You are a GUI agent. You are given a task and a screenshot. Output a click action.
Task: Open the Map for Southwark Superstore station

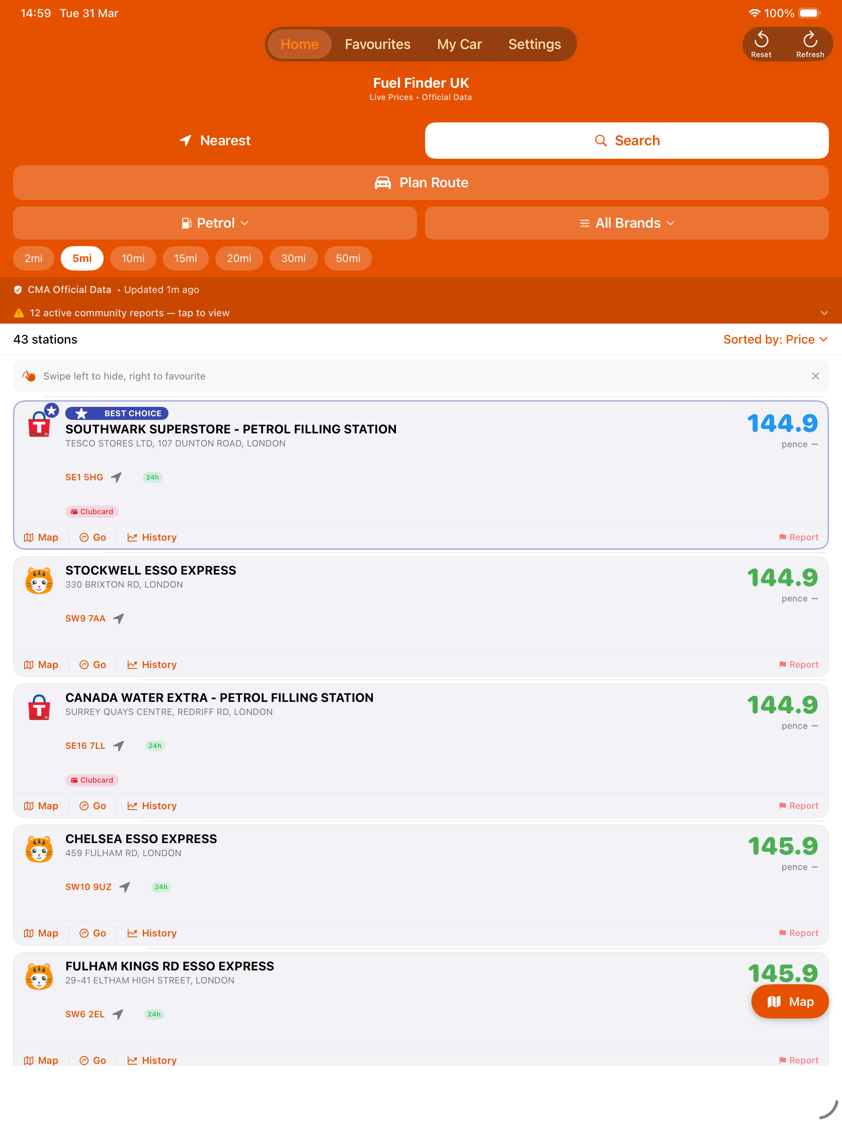41,537
